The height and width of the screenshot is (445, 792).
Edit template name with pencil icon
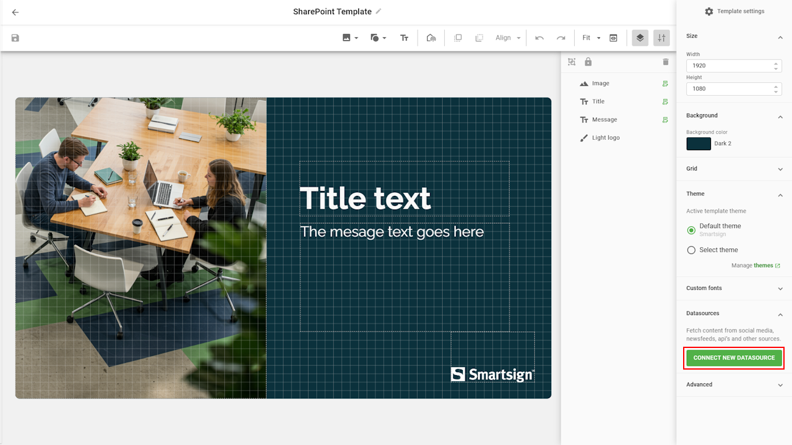point(379,12)
